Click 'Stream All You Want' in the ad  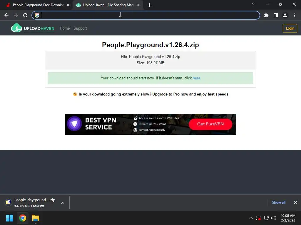(152, 124)
